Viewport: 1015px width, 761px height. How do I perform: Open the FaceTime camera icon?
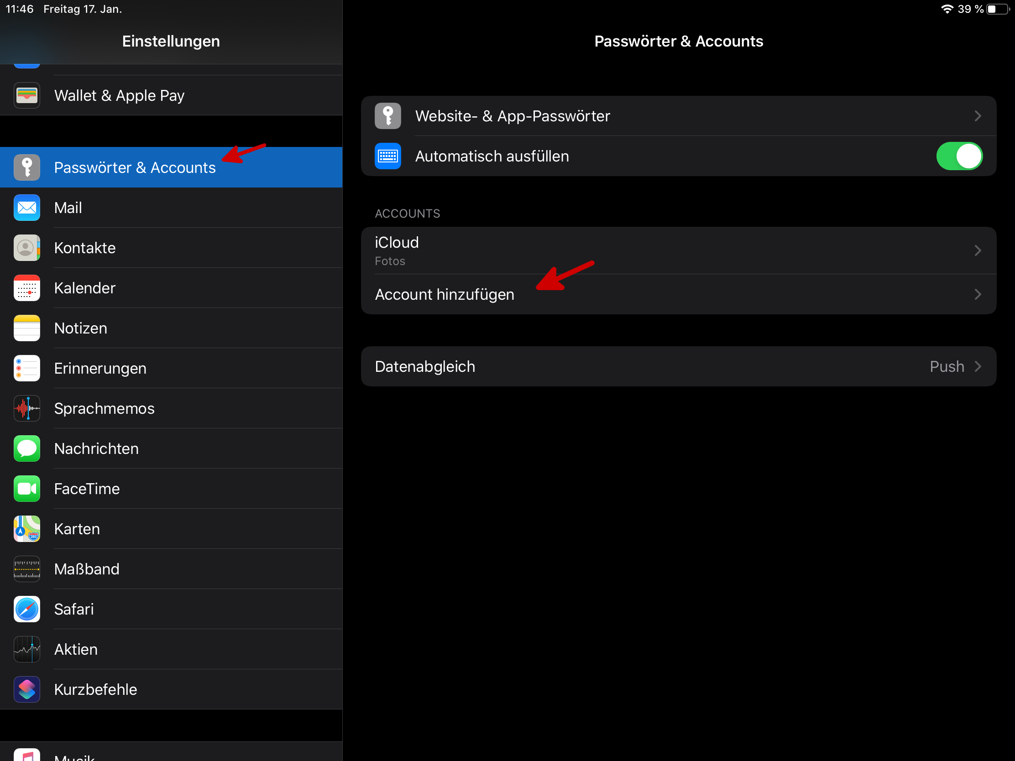coord(26,489)
